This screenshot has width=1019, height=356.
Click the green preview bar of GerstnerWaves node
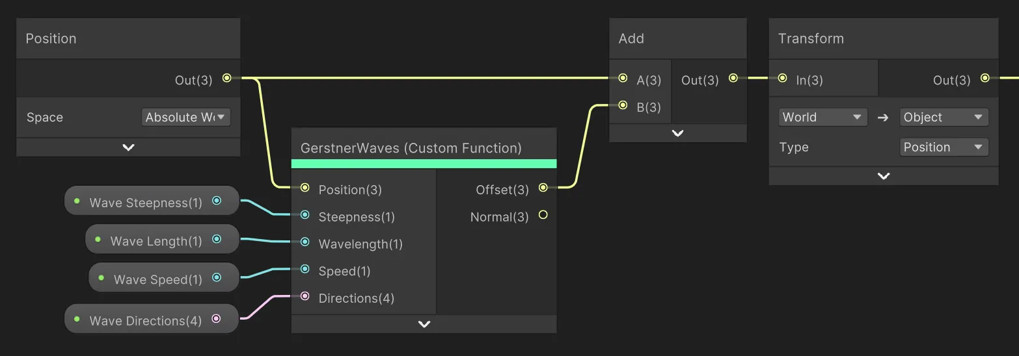point(424,164)
